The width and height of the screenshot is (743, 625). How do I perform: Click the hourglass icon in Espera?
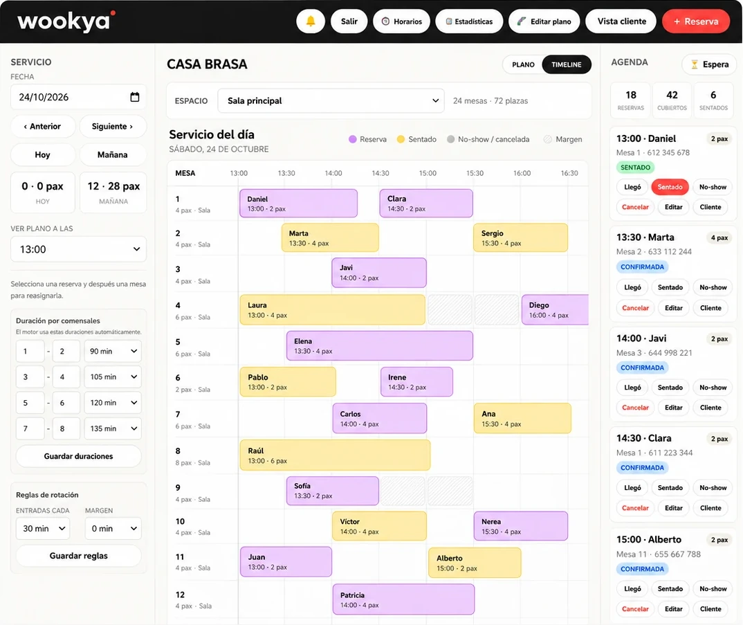(x=694, y=64)
